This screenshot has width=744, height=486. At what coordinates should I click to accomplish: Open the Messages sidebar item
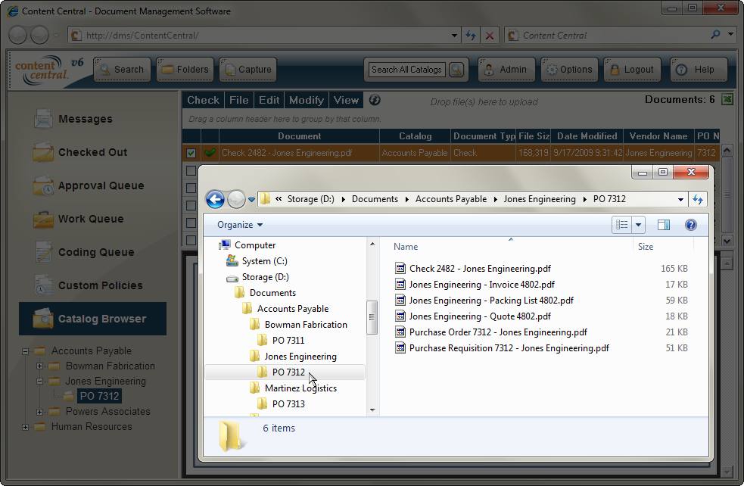[x=73, y=119]
